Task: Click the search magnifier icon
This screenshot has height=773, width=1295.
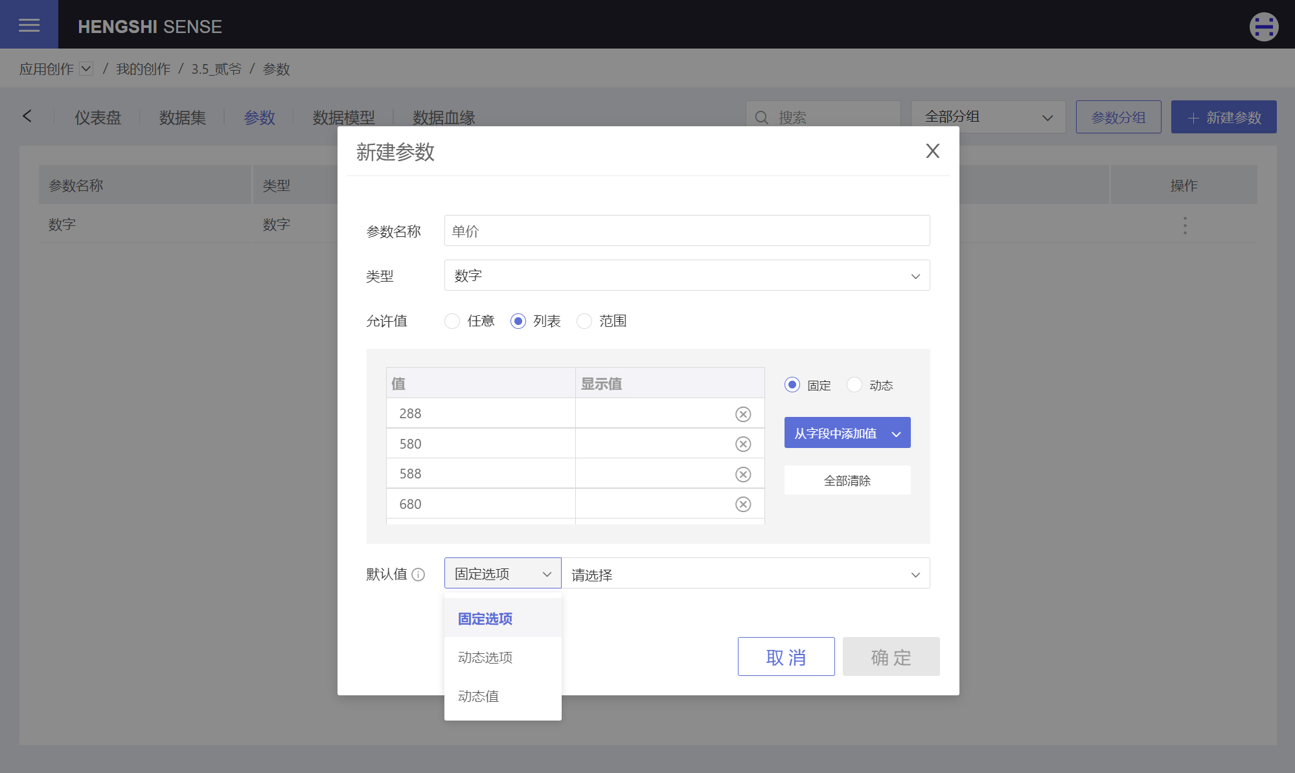Action: 762,117
